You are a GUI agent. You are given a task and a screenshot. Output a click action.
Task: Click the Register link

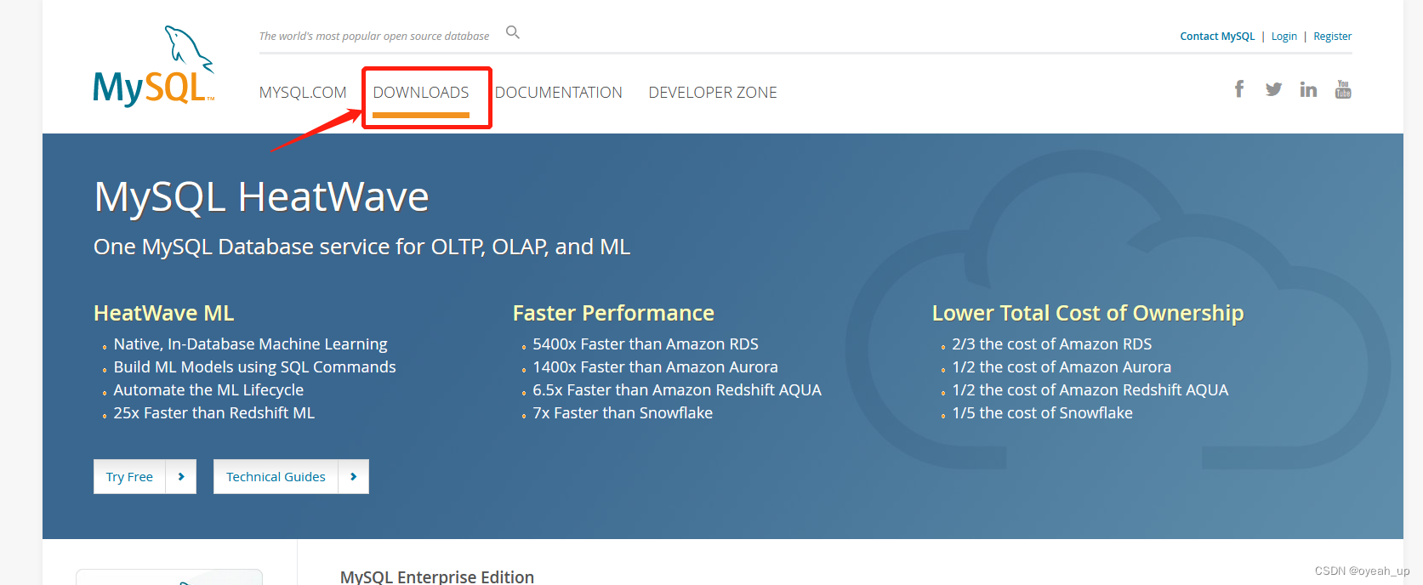[1333, 37]
